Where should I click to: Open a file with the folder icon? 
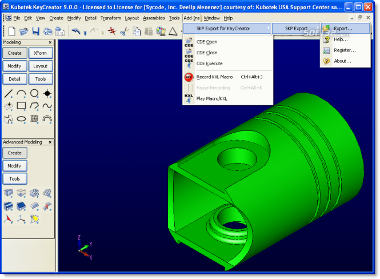(x=24, y=31)
